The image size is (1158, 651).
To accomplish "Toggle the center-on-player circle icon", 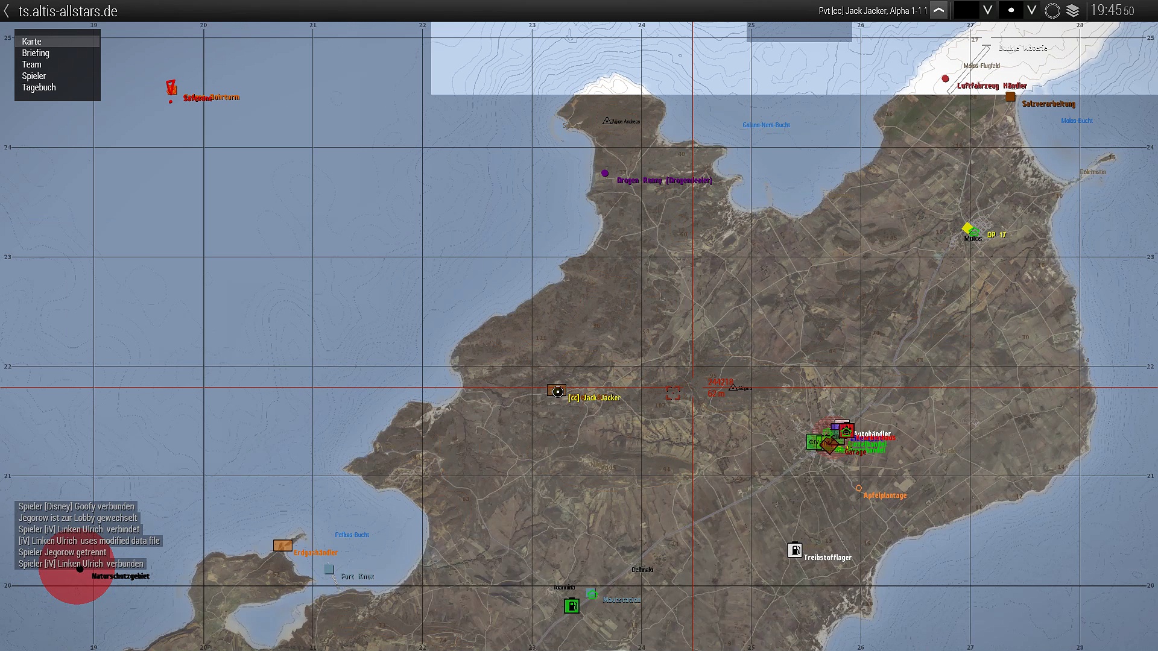I will click(1052, 11).
